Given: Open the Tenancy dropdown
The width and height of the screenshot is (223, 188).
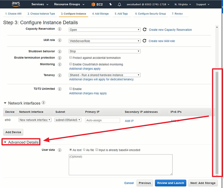Looking at the screenshot, I should click(x=105, y=75).
